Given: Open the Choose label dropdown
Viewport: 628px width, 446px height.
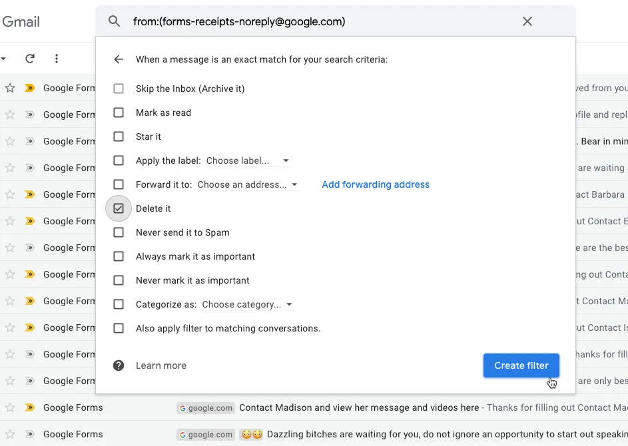Looking at the screenshot, I should pyautogui.click(x=247, y=160).
